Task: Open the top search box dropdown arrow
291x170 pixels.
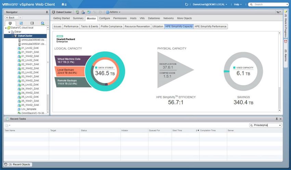Action: point(287,4)
